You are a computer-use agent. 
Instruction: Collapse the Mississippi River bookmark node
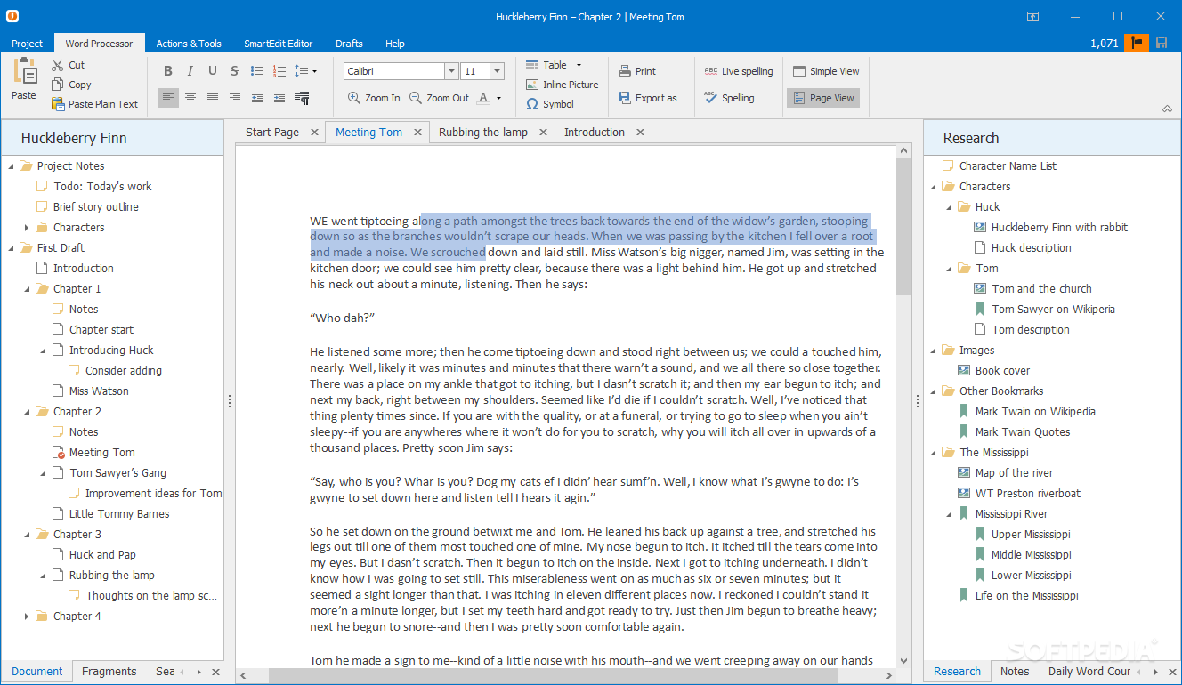coord(949,514)
